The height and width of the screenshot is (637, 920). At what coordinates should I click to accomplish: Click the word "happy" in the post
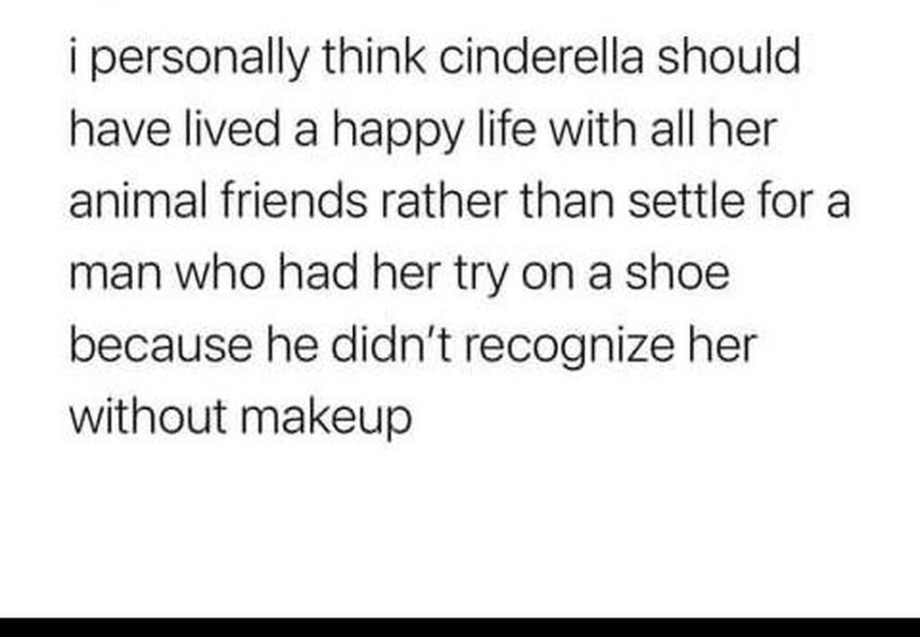coord(398,131)
